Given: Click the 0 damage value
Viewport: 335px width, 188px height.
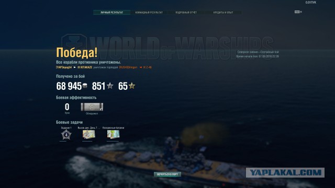Looking at the screenshot, I should (67, 107).
